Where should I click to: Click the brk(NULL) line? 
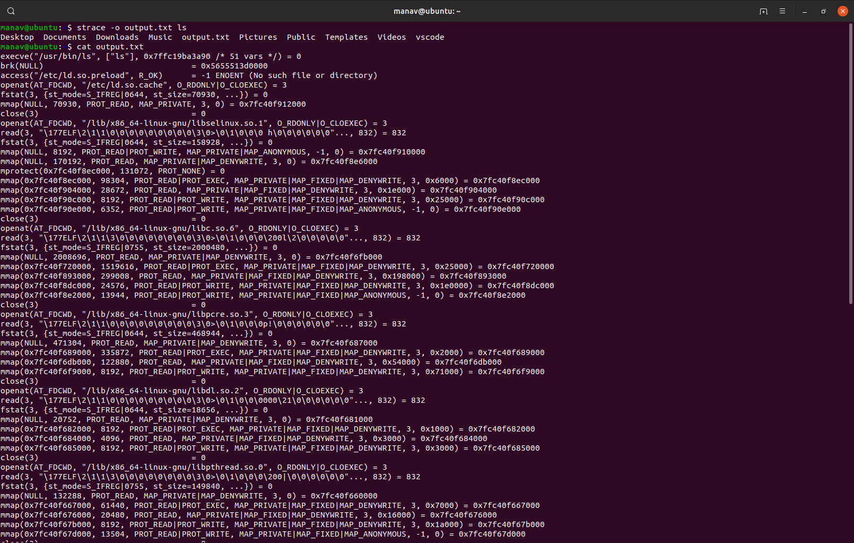pyautogui.click(x=134, y=66)
